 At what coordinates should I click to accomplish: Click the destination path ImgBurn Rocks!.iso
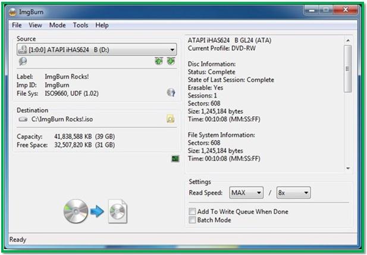coord(62,119)
